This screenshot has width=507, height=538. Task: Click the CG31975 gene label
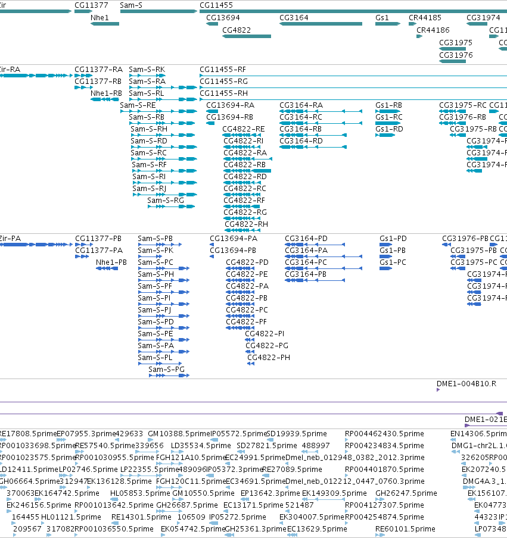[456, 42]
